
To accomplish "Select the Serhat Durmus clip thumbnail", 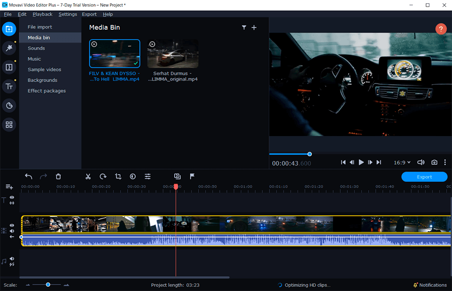I will pos(172,53).
